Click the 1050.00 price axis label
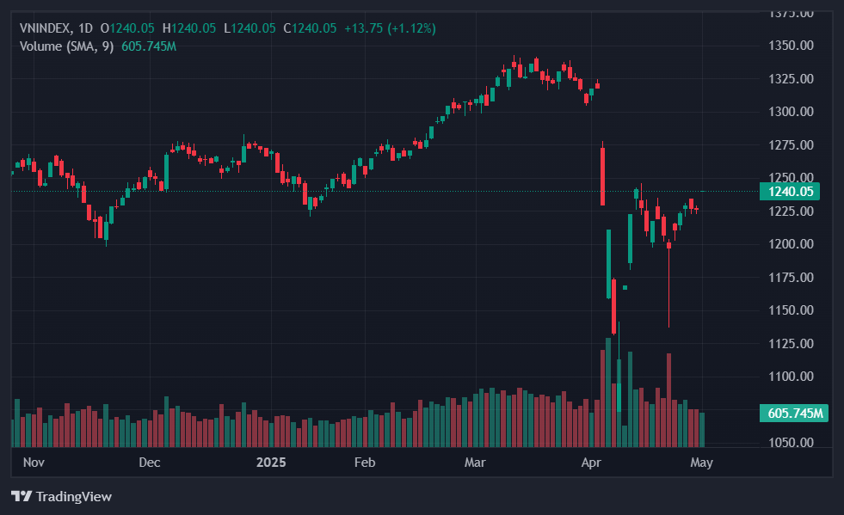 791,443
